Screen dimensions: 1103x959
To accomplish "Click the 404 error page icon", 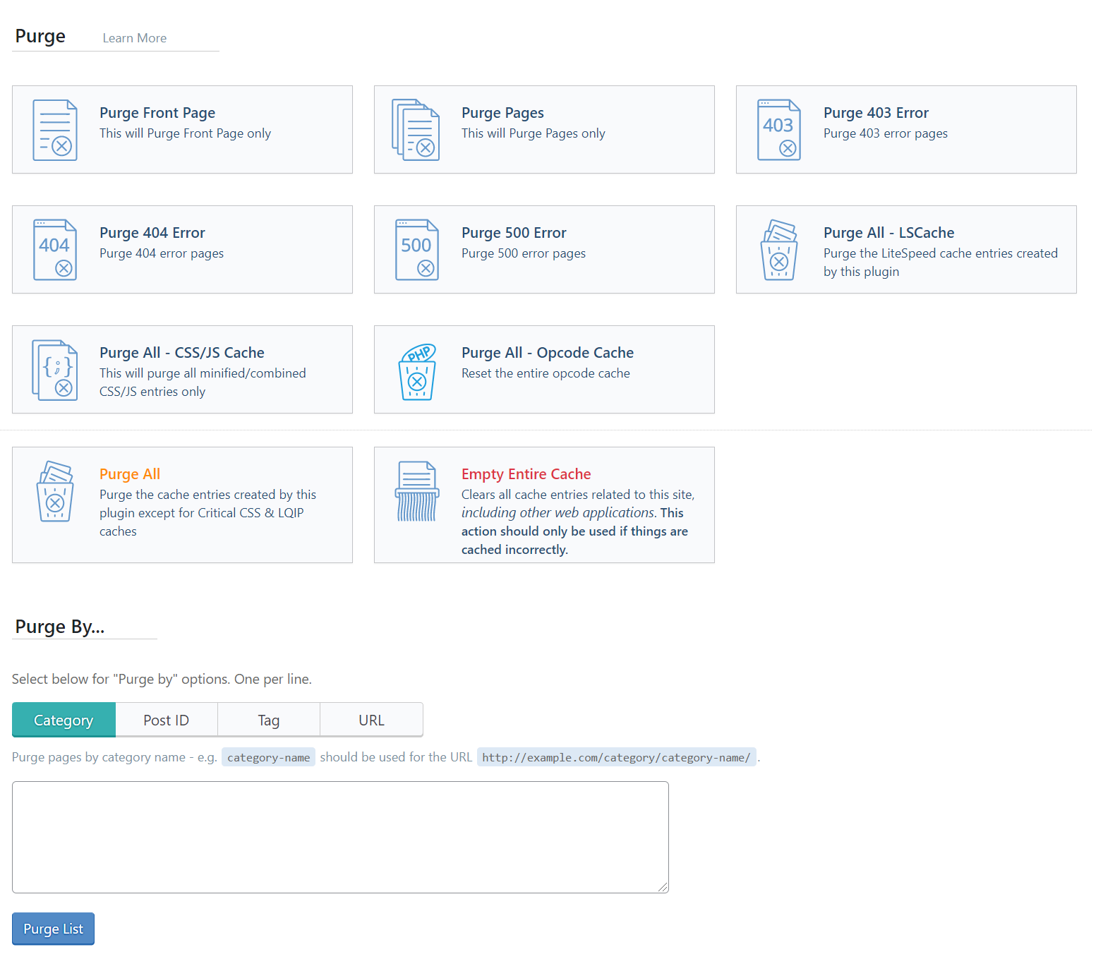I will pyautogui.click(x=55, y=250).
